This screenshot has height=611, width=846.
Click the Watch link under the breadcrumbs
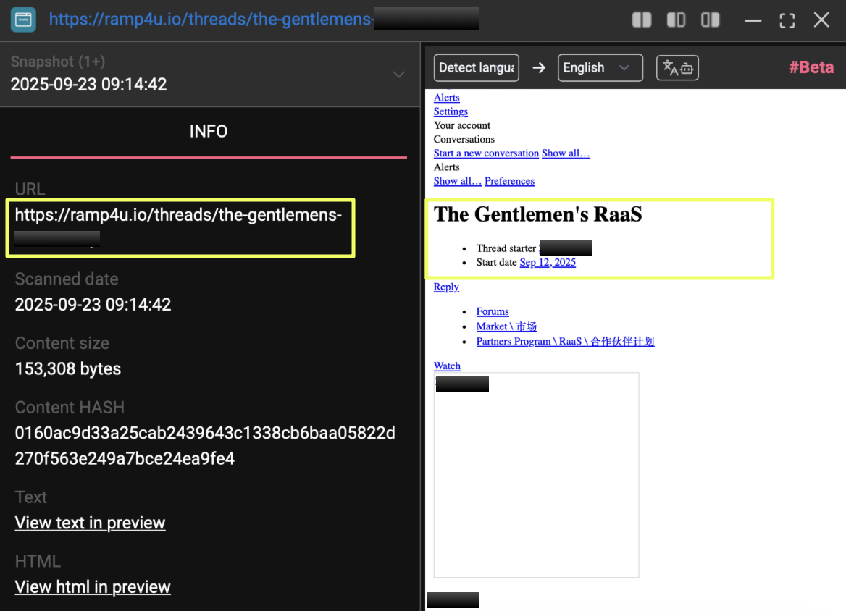[x=447, y=366]
